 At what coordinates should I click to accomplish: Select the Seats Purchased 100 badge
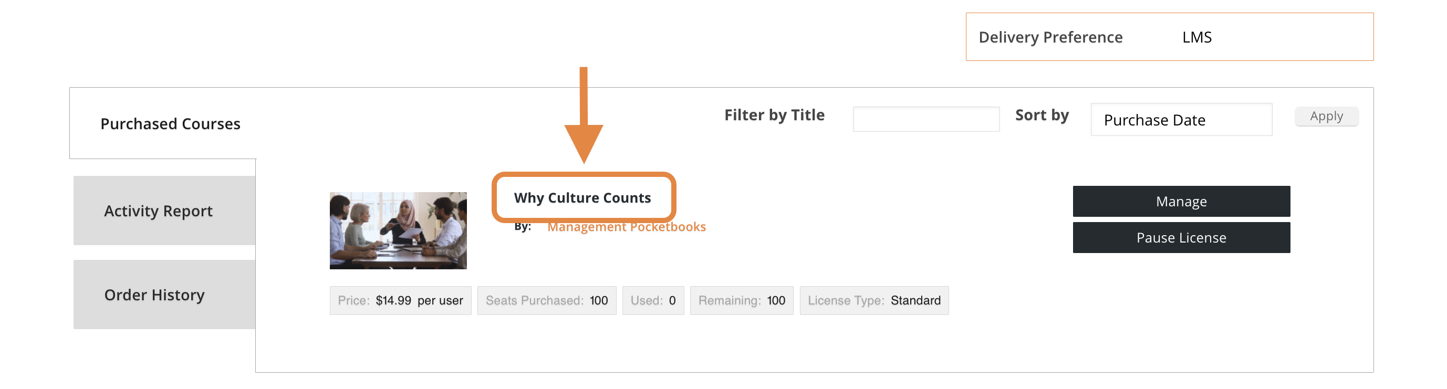546,300
